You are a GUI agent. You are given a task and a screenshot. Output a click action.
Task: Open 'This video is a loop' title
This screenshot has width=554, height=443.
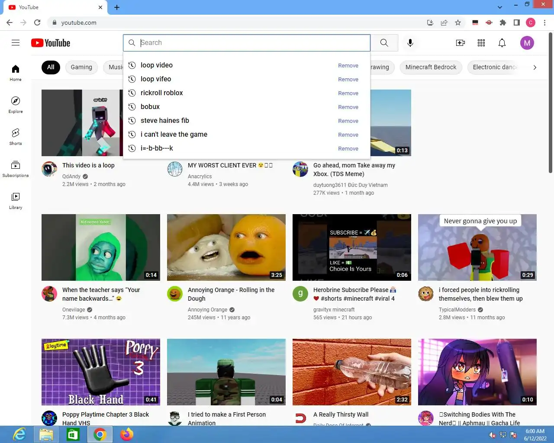(88, 165)
